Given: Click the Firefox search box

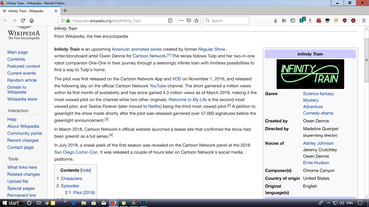Looking at the screenshot, I should pos(226,20).
